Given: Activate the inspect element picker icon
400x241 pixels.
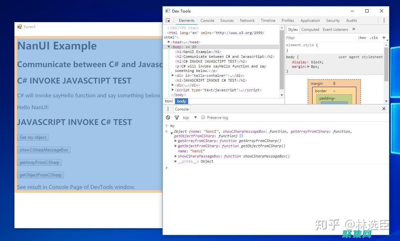Looking at the screenshot, I should (168, 21).
